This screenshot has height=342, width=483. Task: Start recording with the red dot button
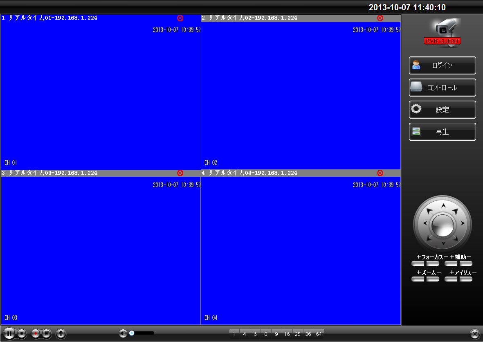click(36, 333)
